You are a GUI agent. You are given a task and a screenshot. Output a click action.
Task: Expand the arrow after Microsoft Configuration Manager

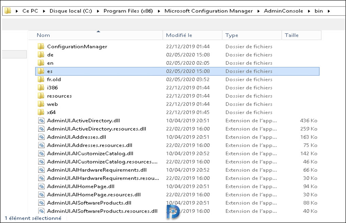click(x=259, y=11)
